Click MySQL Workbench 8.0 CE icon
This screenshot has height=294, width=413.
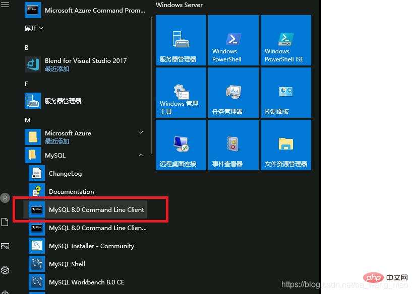coord(37,282)
